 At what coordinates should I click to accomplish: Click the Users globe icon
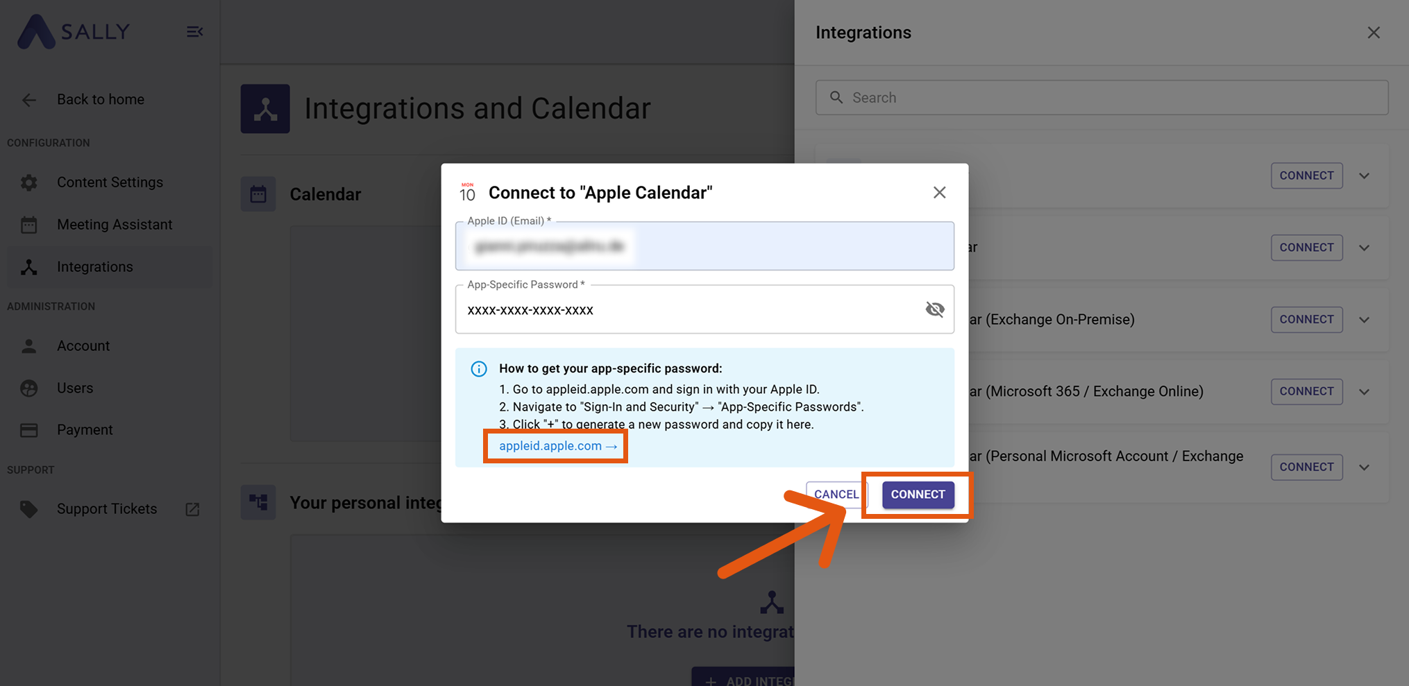pos(29,388)
